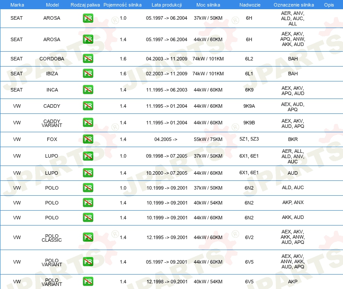The height and width of the screenshot is (289, 343).
Task: Select the INCA model cell
Action: [x=52, y=90]
